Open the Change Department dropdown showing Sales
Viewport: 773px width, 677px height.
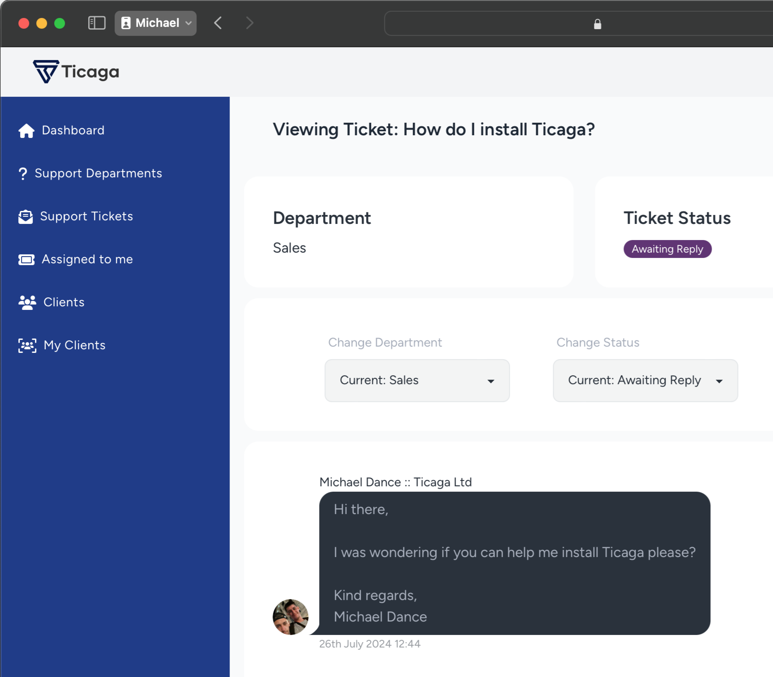[x=417, y=381]
